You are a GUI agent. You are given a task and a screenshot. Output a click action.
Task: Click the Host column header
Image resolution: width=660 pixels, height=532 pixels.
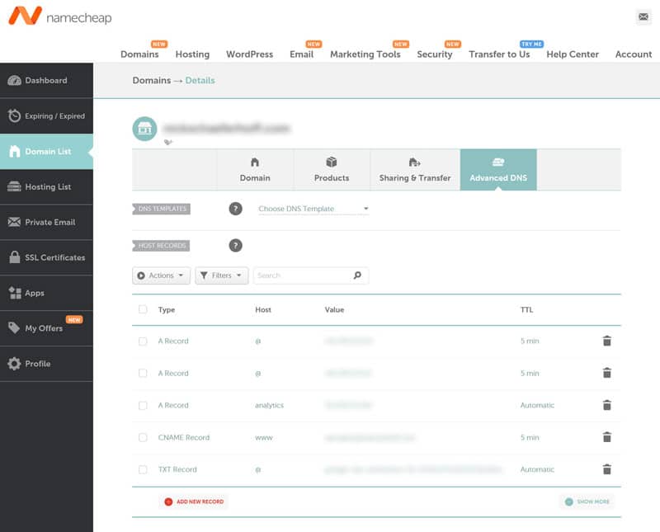(263, 310)
